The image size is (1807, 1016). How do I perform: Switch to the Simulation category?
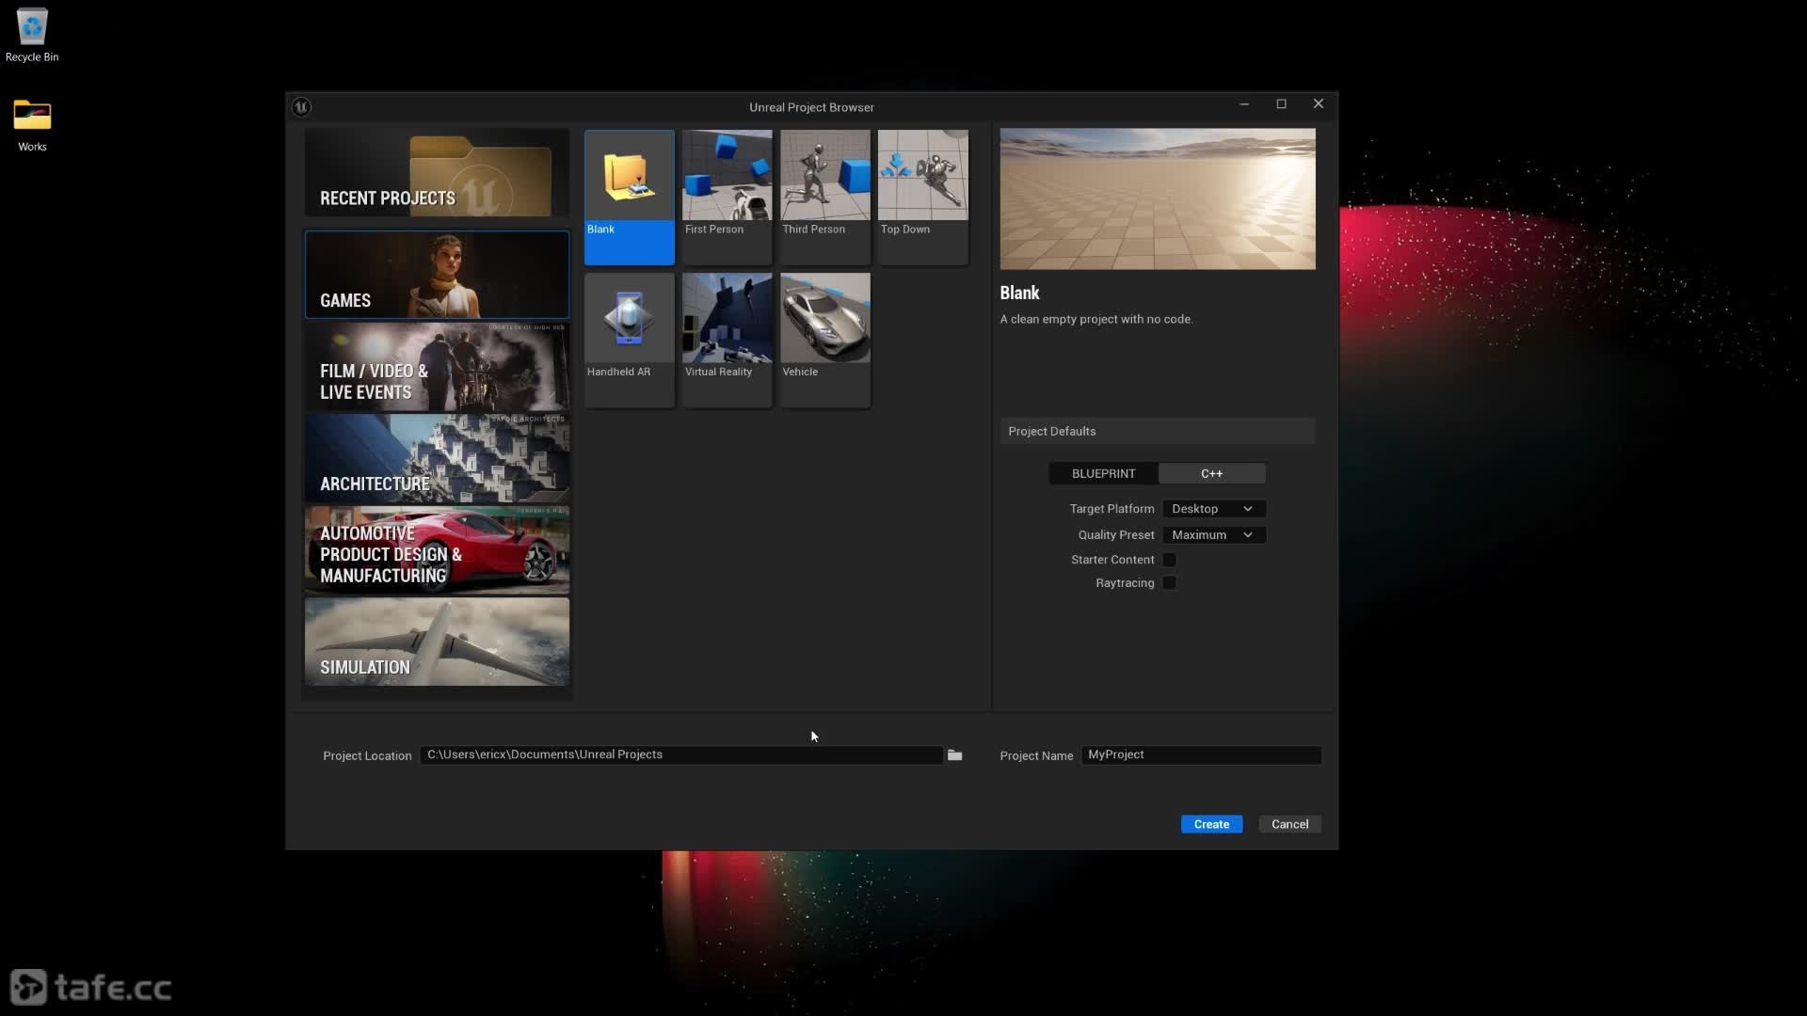coord(437,642)
